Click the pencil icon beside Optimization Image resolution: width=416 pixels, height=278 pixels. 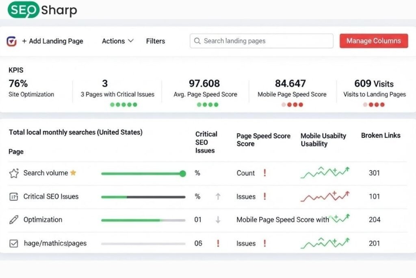tap(13, 220)
